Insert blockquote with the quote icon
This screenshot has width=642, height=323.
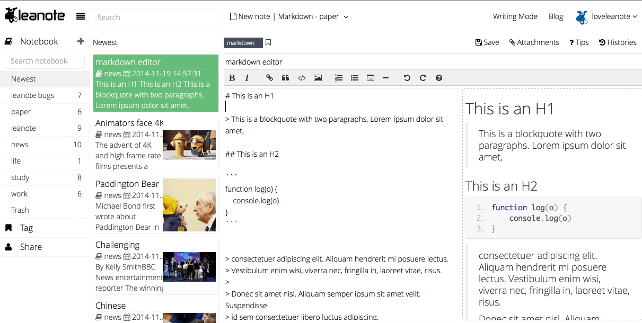pos(285,78)
